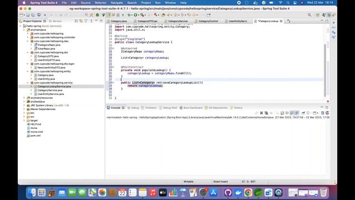Screen dimensions: 355x200
Task: Collapse the src/main/java folder
Action: coord(24,29)
